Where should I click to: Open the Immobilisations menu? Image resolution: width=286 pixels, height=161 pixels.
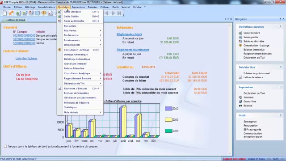[46, 7]
